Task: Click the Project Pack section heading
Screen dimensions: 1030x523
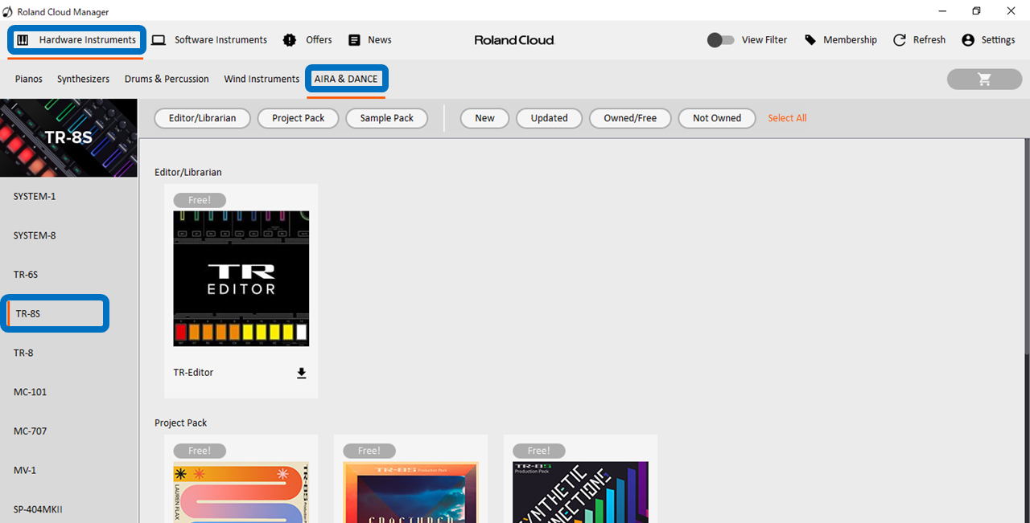Action: click(x=181, y=423)
